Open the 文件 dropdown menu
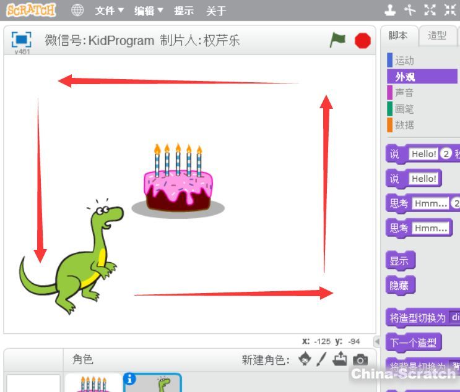 [110, 11]
